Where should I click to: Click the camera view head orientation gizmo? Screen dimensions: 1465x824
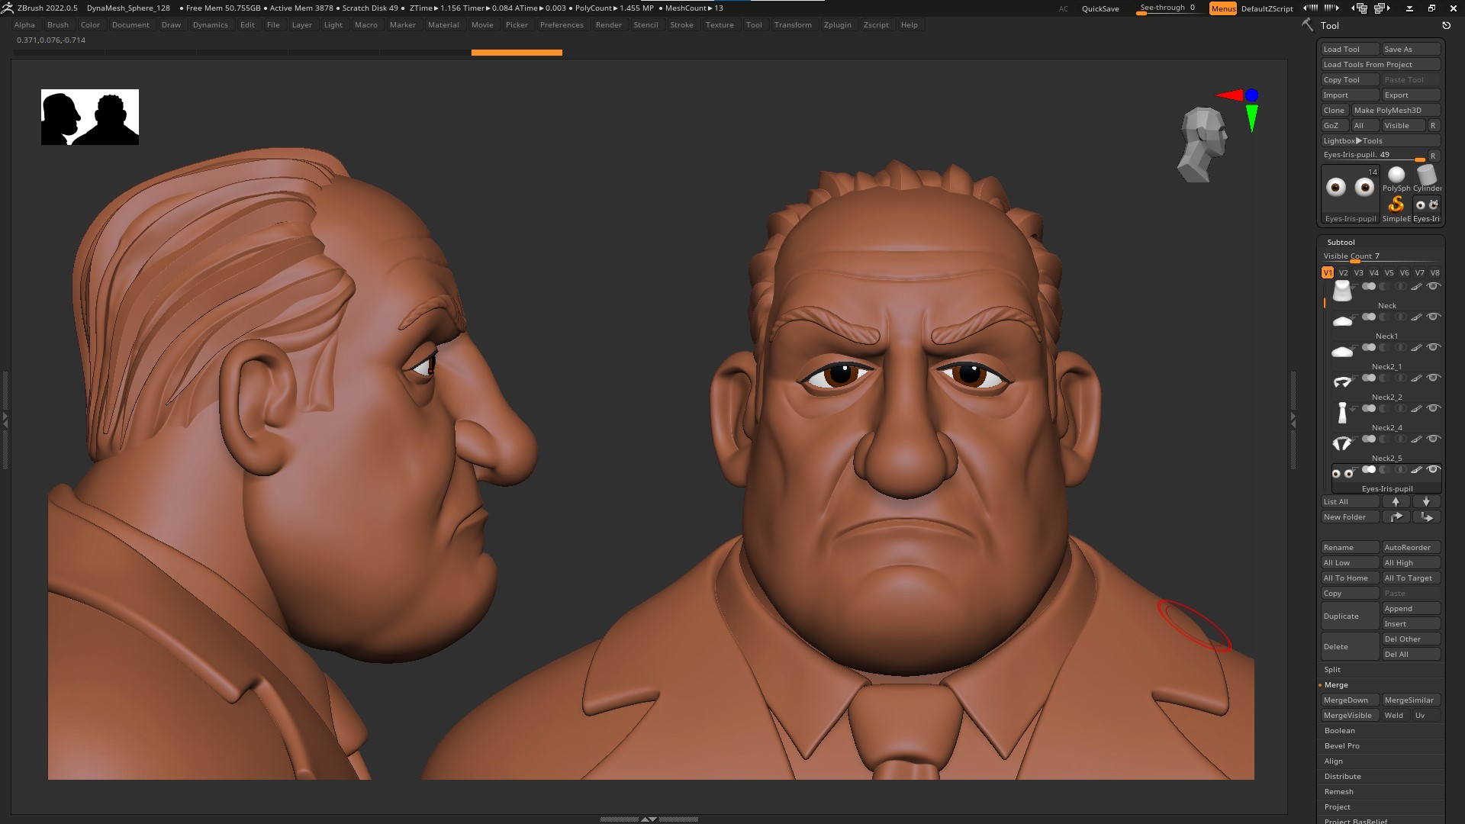(x=1204, y=143)
